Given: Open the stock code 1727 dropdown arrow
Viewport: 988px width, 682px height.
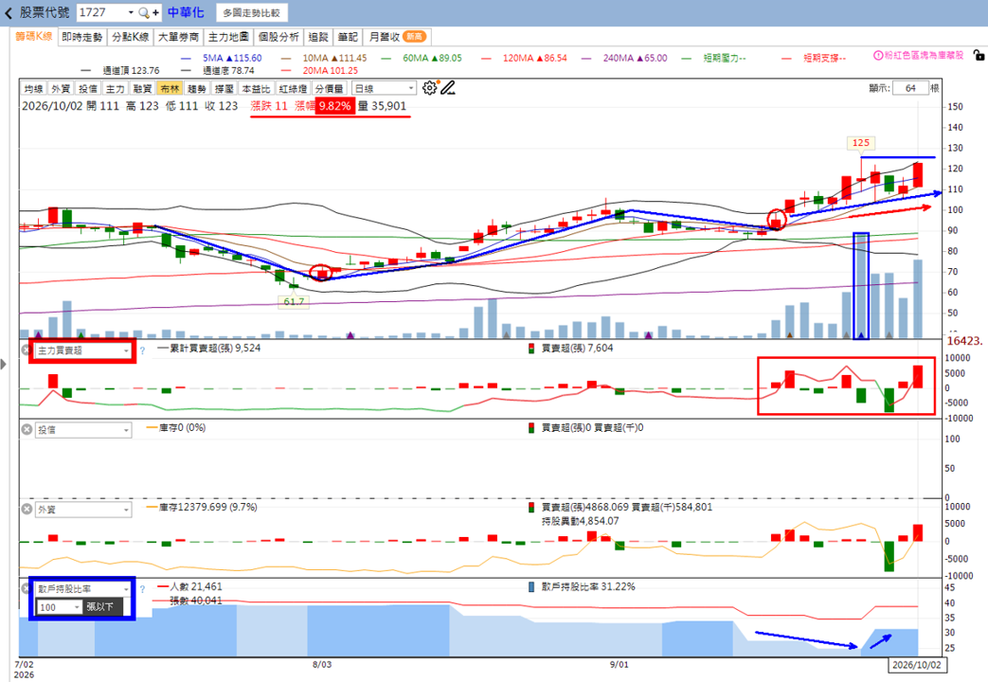Looking at the screenshot, I should coord(131,12).
